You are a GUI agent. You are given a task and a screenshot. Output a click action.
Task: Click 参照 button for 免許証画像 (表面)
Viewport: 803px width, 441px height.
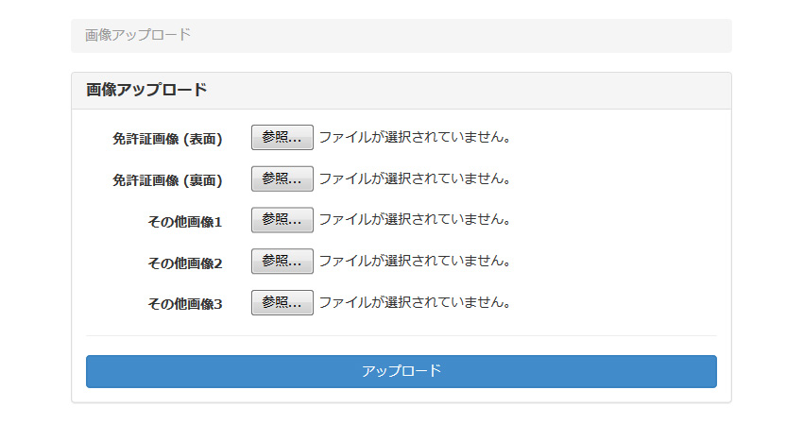pos(282,138)
